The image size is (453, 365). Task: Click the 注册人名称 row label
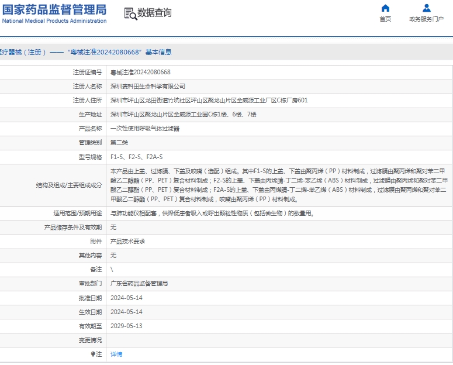[x=87, y=87]
